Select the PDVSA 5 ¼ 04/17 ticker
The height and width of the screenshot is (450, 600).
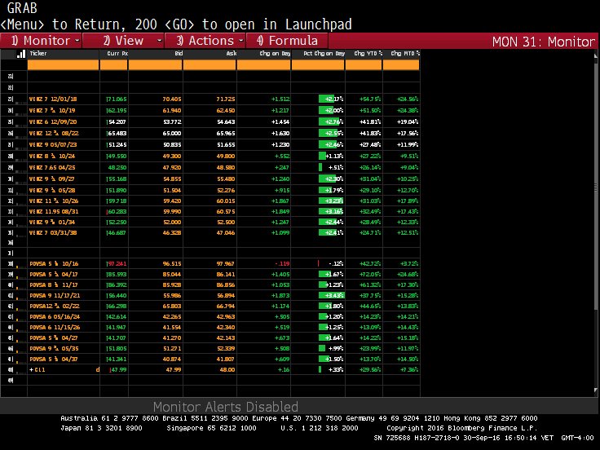(x=54, y=275)
